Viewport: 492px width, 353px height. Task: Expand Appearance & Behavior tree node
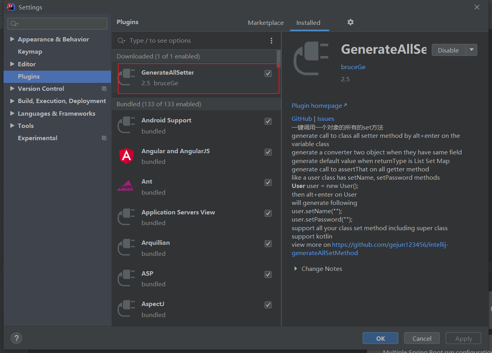12,39
